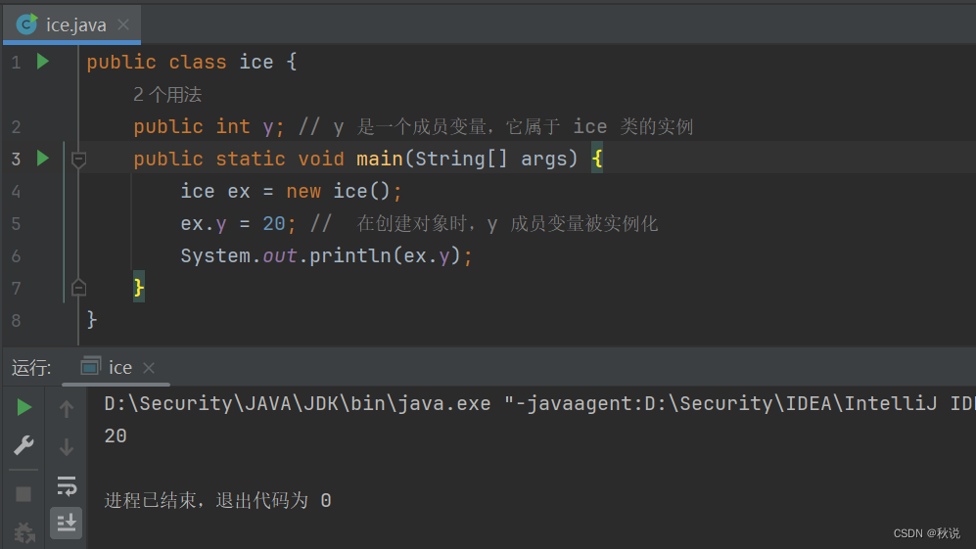
Task: Click the '运行:' panel label
Action: [31, 368]
